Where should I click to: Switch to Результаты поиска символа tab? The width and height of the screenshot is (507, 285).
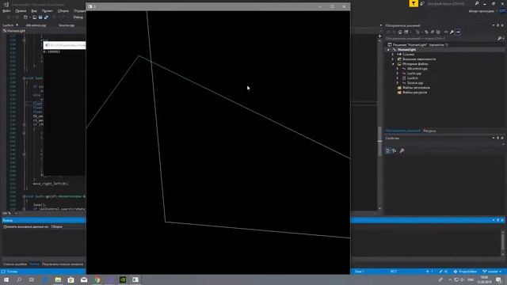pyautogui.click(x=63, y=264)
